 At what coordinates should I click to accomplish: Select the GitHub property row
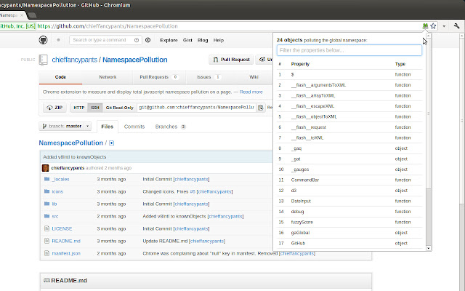pos(349,243)
